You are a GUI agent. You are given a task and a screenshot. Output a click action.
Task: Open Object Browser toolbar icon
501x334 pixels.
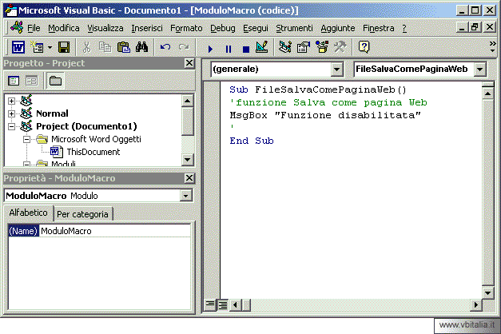[x=321, y=48]
